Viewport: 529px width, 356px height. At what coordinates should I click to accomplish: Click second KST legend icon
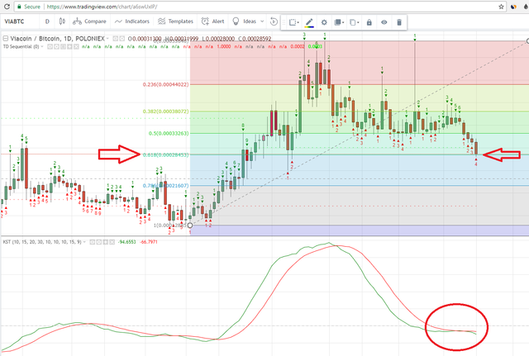point(99,242)
